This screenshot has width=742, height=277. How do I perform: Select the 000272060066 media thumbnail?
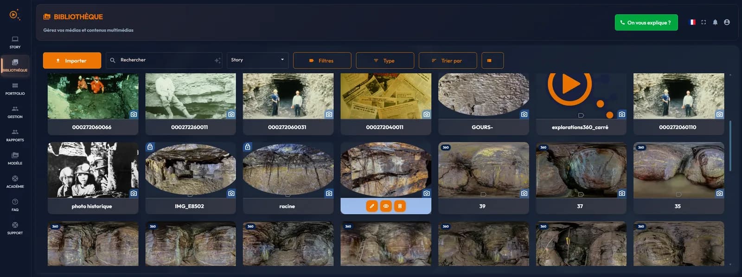[x=93, y=96]
